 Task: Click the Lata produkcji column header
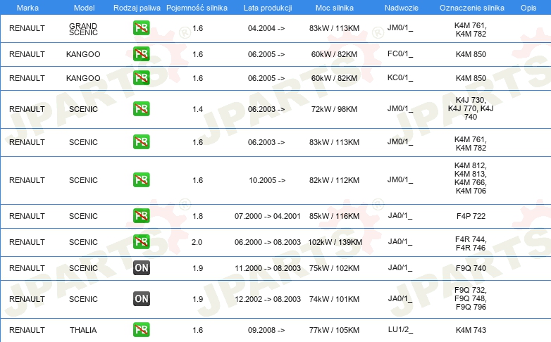pos(268,8)
